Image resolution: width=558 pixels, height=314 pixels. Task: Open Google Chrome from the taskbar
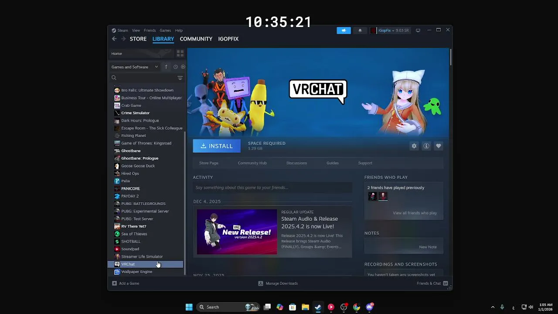357,307
